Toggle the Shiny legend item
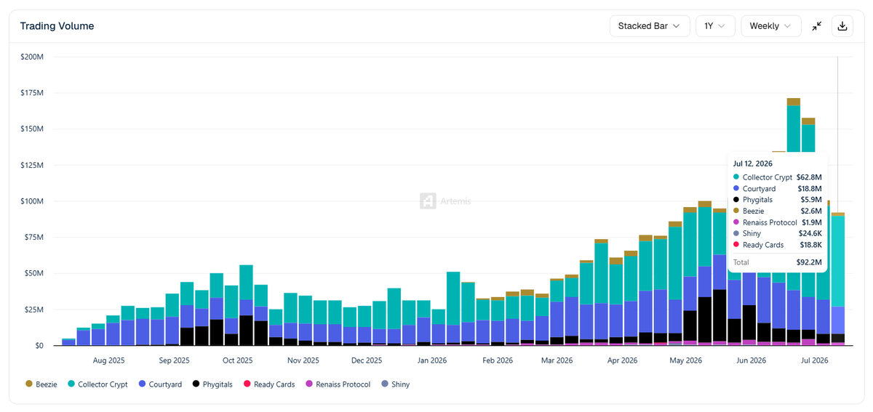This screenshot has height=412, width=873. [395, 384]
